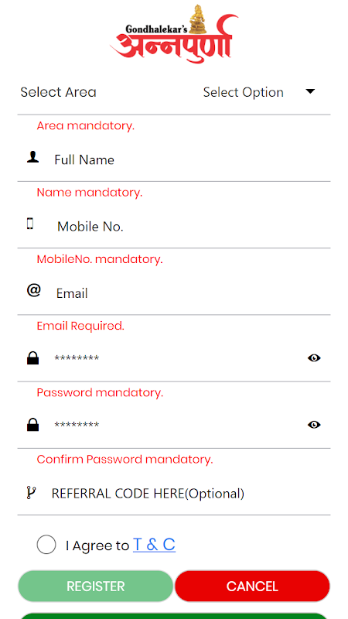Click the @ icon beside Email

(x=33, y=291)
